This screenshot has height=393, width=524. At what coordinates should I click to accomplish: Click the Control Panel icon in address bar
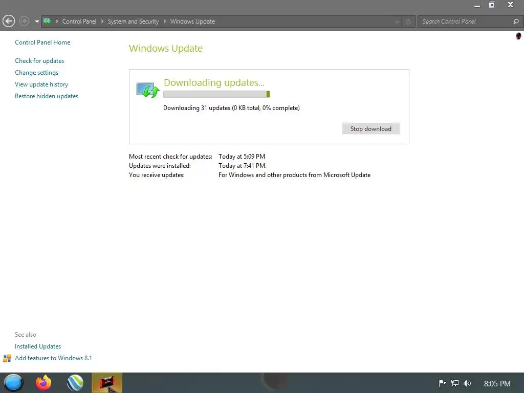[x=47, y=21]
